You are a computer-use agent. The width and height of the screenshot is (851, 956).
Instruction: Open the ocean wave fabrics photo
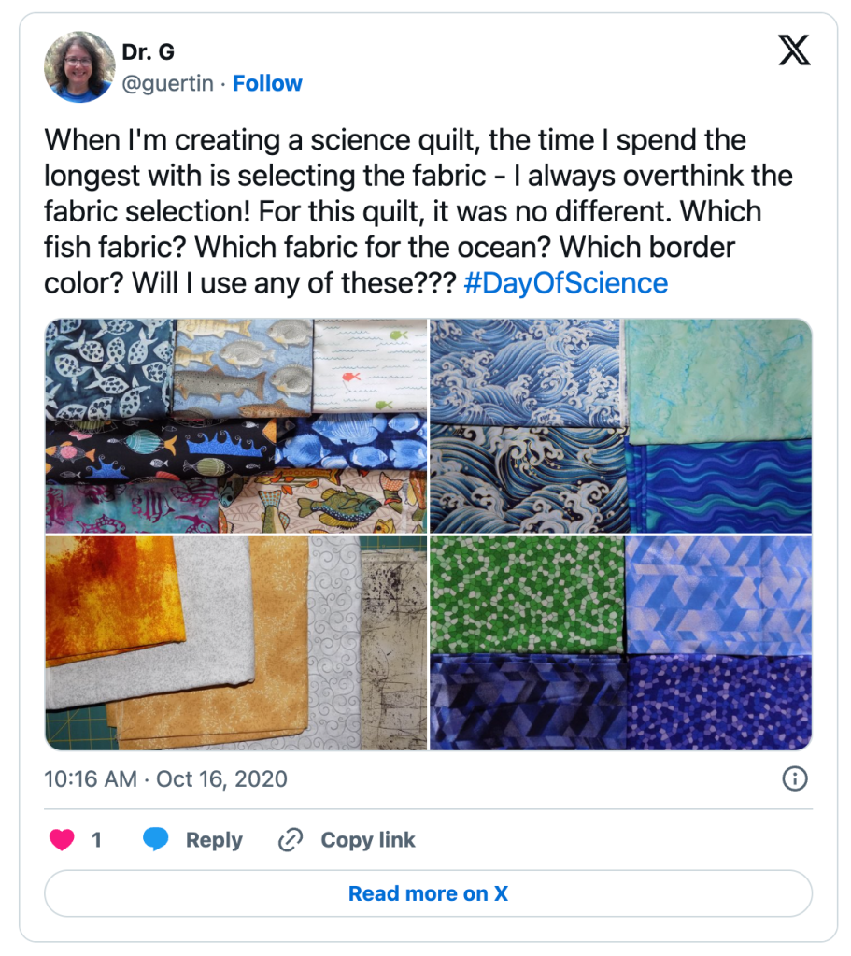(x=621, y=426)
